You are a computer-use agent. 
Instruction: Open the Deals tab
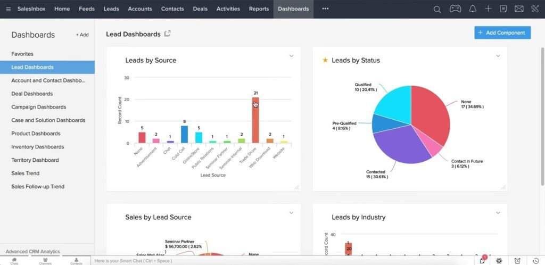click(200, 9)
